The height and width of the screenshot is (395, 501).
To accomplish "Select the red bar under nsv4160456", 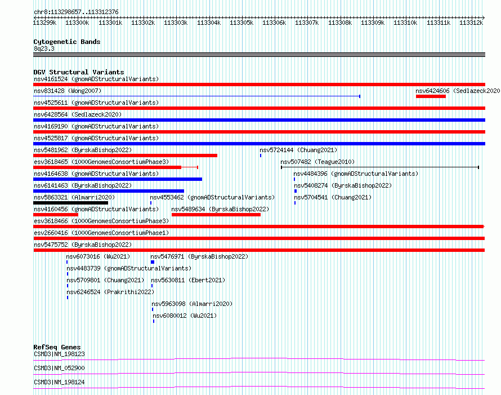I will (x=56, y=215).
